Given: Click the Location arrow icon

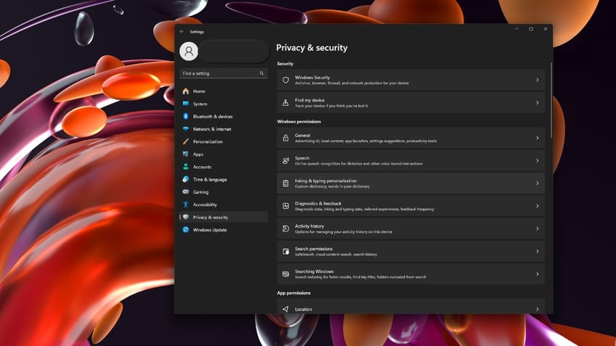Looking at the screenshot, I should point(285,309).
